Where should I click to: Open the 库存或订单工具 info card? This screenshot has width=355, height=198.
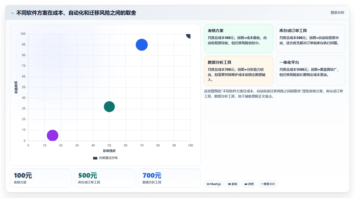pos(310,39)
